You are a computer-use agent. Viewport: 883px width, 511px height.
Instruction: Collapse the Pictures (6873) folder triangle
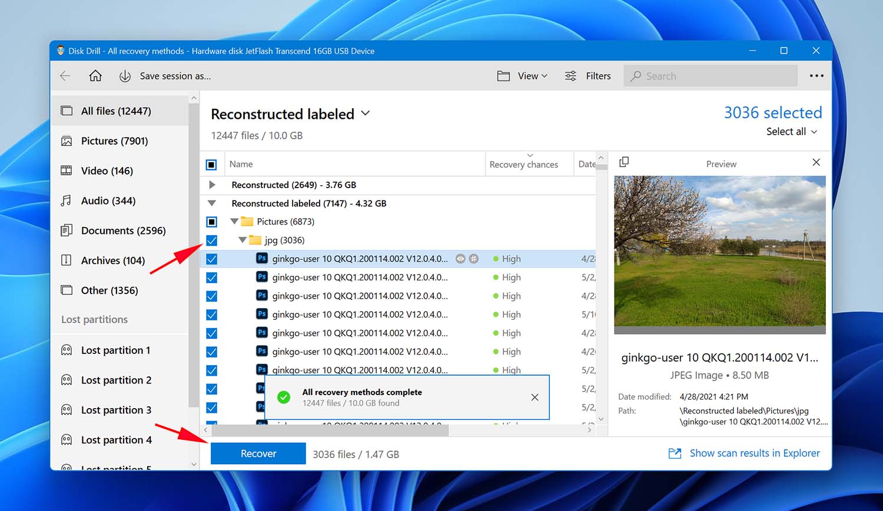(x=234, y=222)
